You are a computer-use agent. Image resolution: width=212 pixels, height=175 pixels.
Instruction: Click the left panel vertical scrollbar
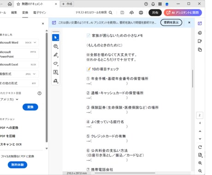(47, 87)
